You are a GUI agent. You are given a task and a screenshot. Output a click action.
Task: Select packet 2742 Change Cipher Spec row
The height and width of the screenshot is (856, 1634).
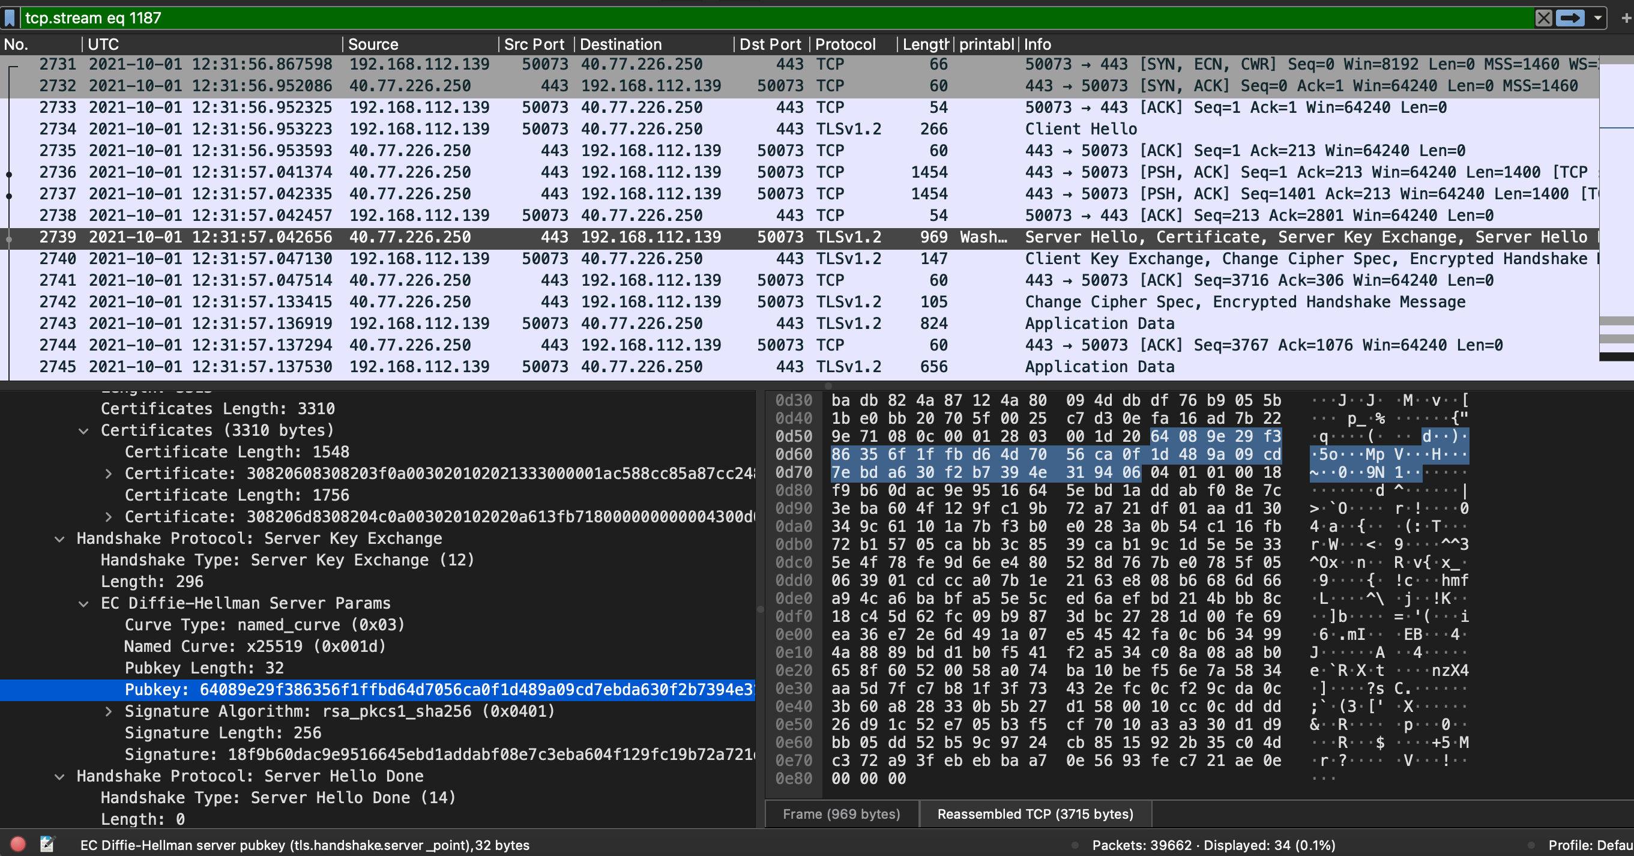799,302
